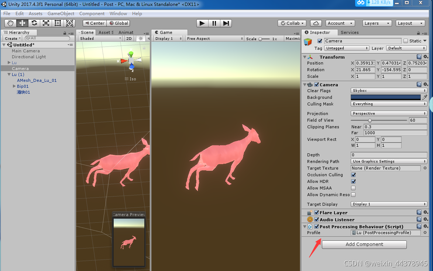The width and height of the screenshot is (433, 271).
Task: Toggle the Camera object active checkbox
Action: click(x=320, y=41)
